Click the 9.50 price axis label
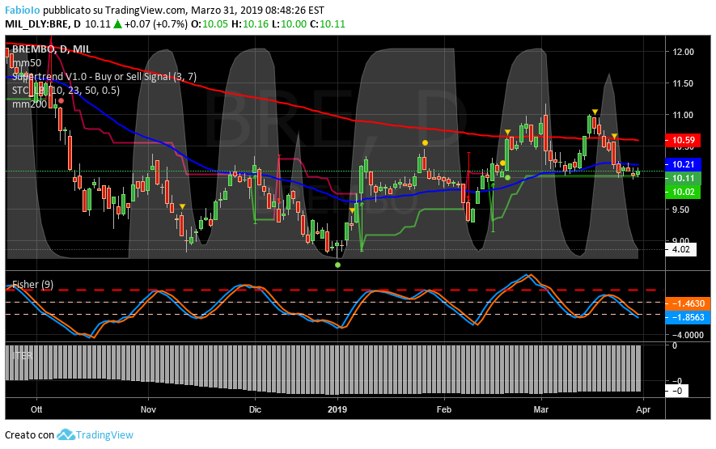Viewport: 716px width, 449px height. pos(680,210)
